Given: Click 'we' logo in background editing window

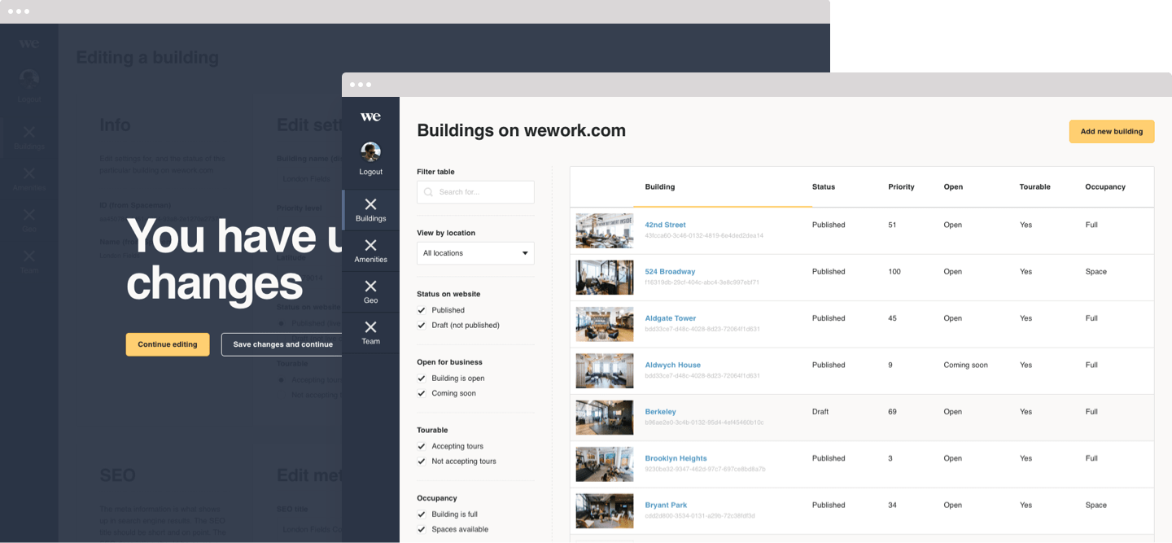Looking at the screenshot, I should [x=29, y=43].
